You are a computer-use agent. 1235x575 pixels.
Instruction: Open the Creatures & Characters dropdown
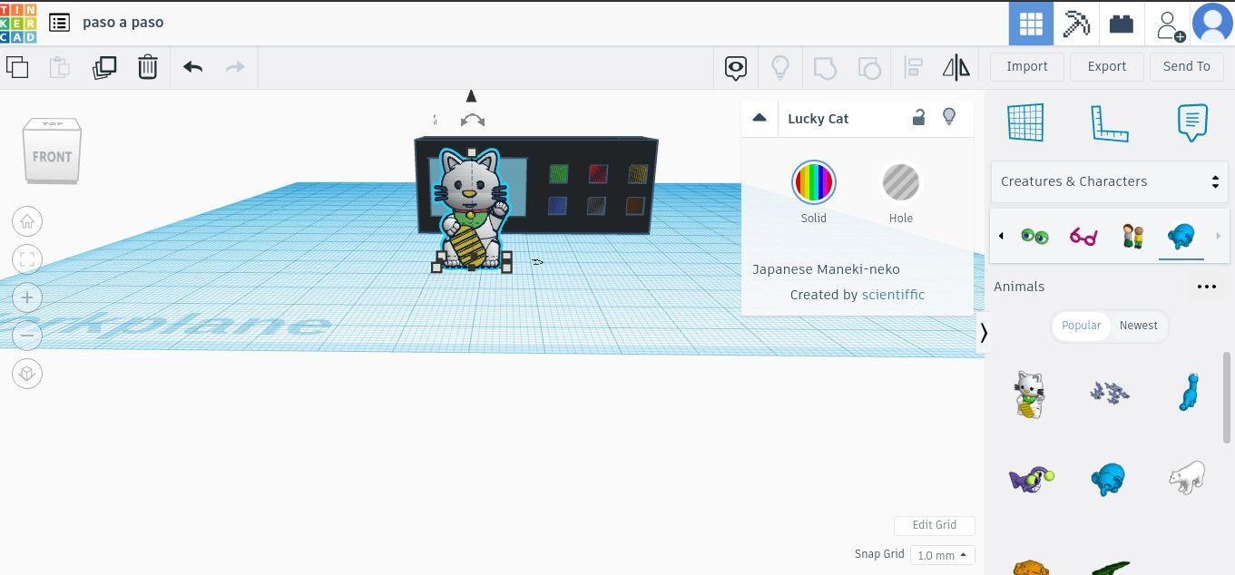[1111, 181]
